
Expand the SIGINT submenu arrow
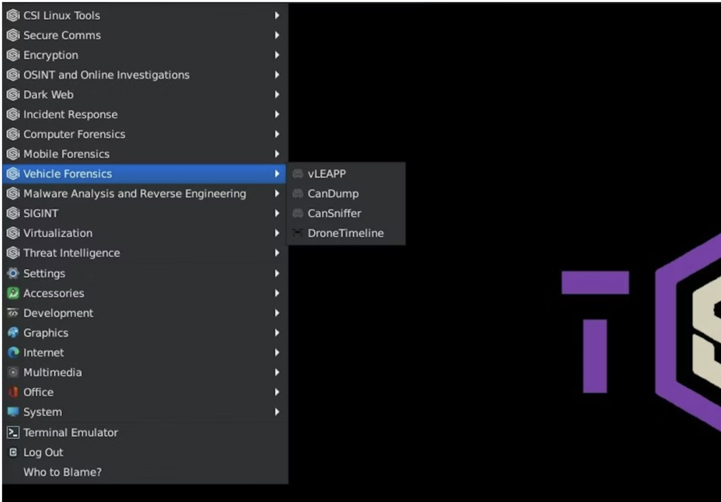click(x=277, y=213)
